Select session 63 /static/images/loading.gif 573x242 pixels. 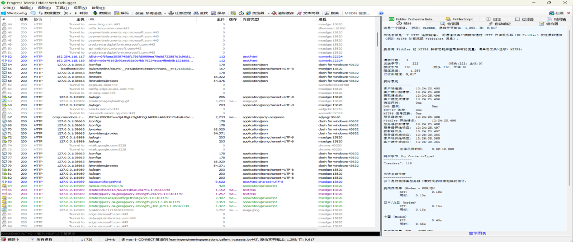188,101
